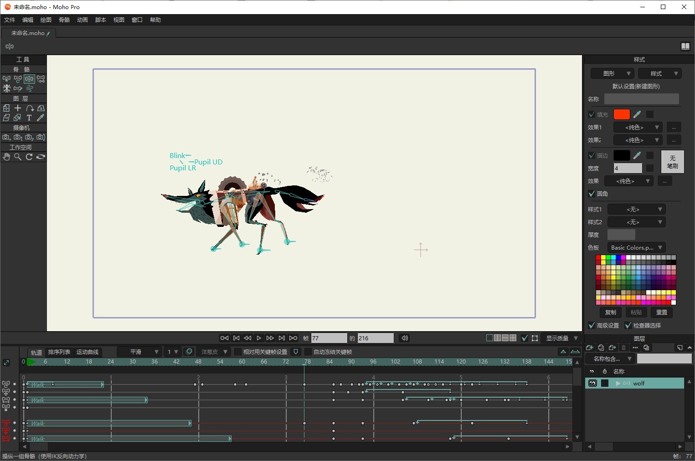
Task: Select the Zoom Camera tool
Action: point(18,137)
